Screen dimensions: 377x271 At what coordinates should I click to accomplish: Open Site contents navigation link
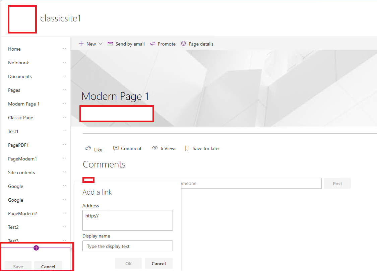[21, 173]
